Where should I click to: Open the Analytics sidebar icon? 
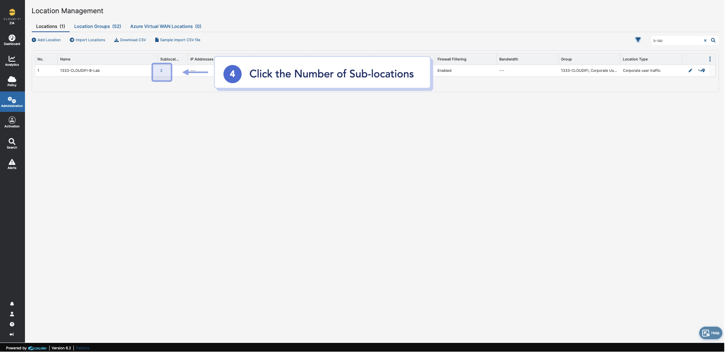point(12,60)
